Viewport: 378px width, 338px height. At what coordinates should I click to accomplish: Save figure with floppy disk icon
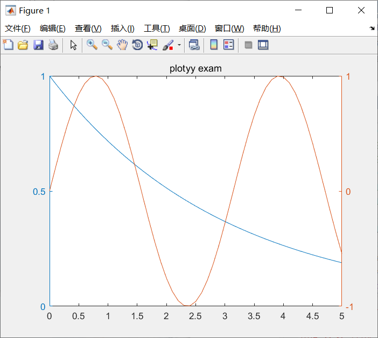click(x=38, y=45)
